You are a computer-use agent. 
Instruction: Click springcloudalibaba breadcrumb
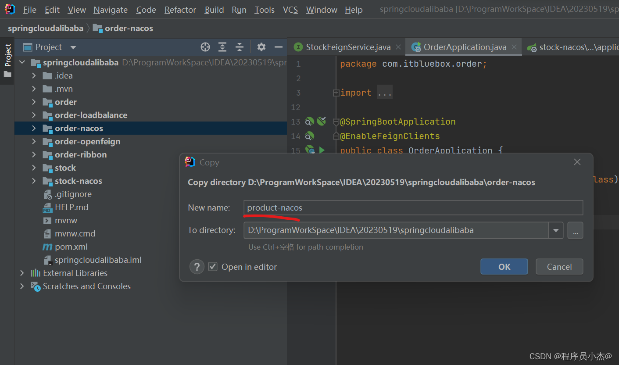46,29
